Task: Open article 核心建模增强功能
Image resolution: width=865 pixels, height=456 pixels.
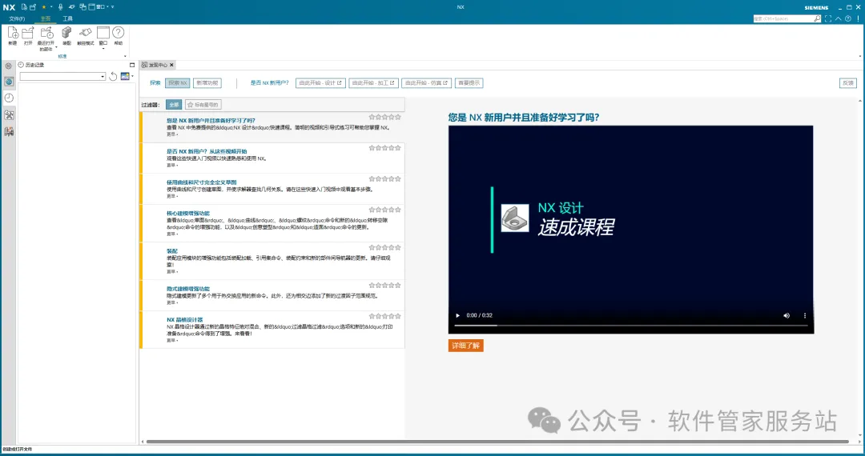Action: [188, 213]
